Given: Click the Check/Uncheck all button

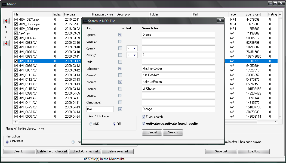Looking at the screenshot, I should pos(85,151).
